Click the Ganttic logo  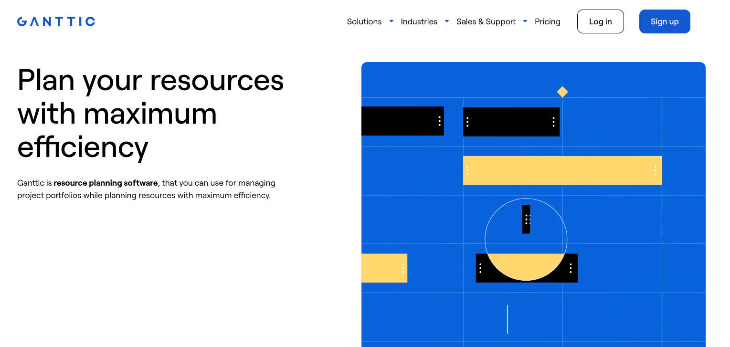(x=56, y=21)
